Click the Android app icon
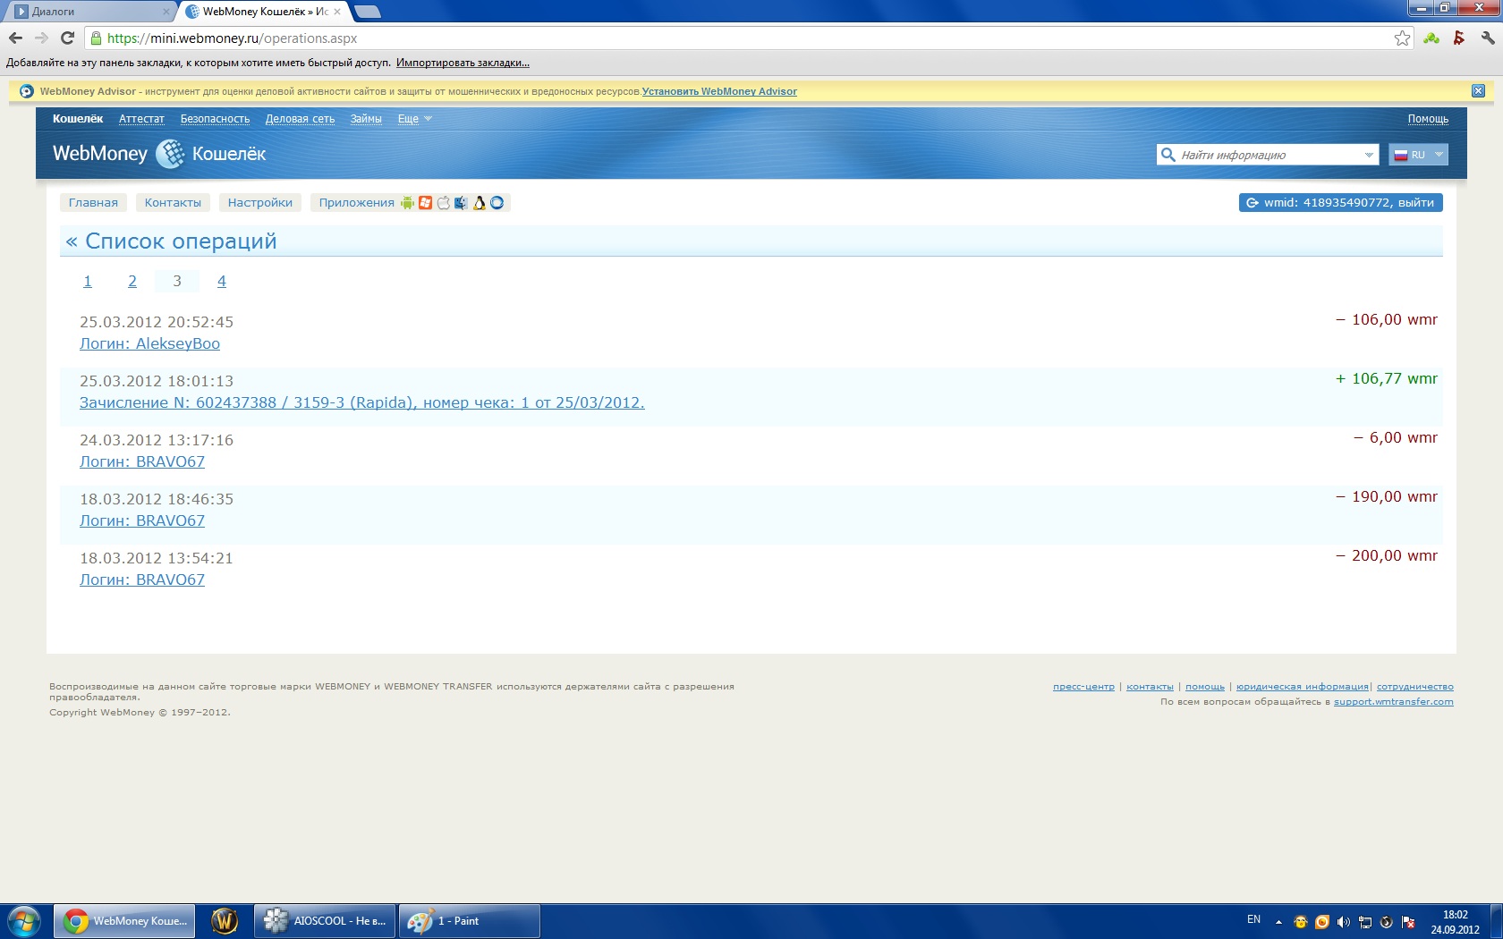 pos(408,203)
